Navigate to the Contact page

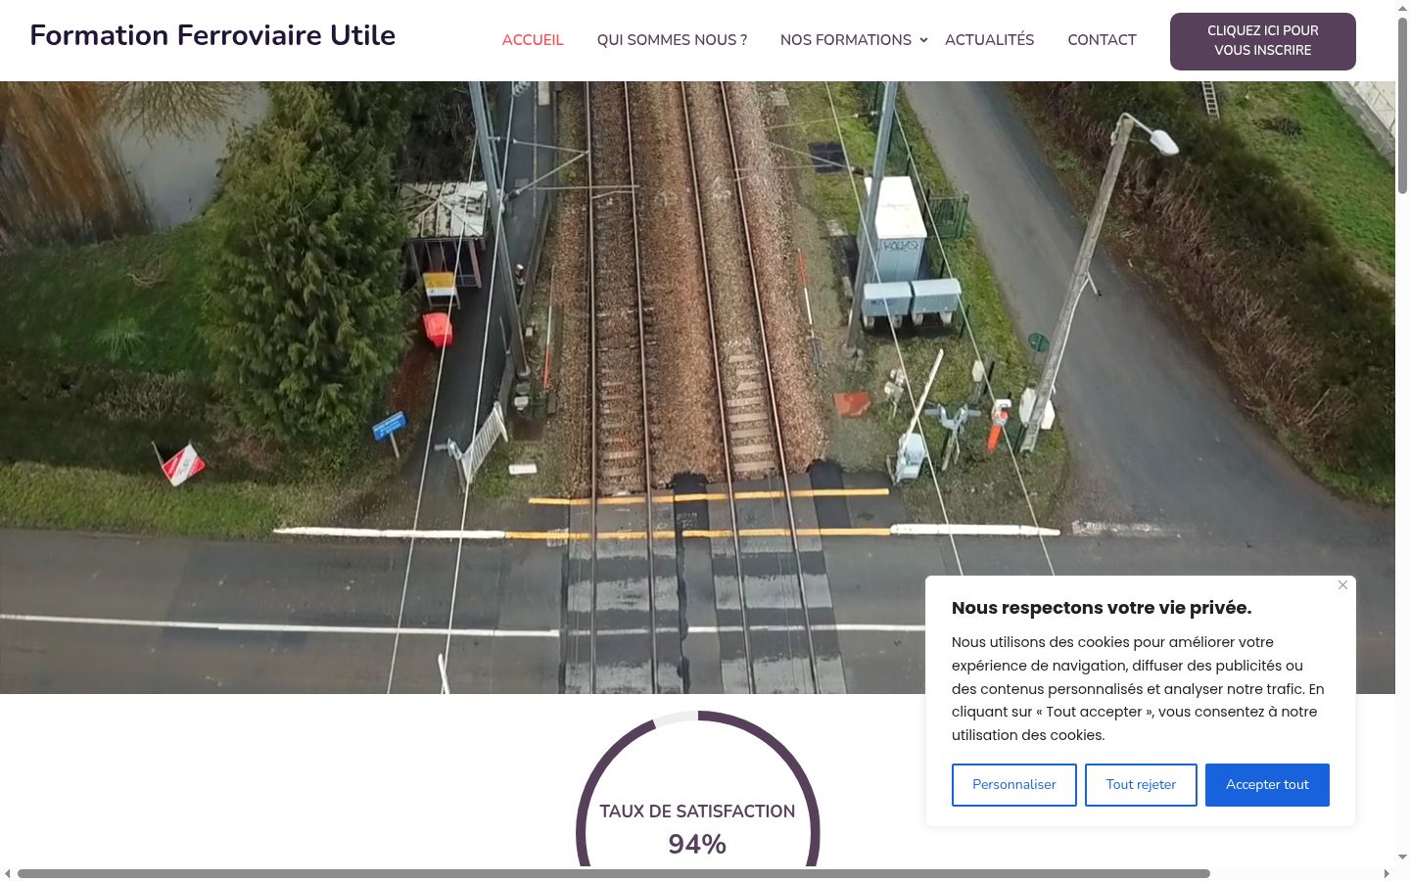[1102, 40]
